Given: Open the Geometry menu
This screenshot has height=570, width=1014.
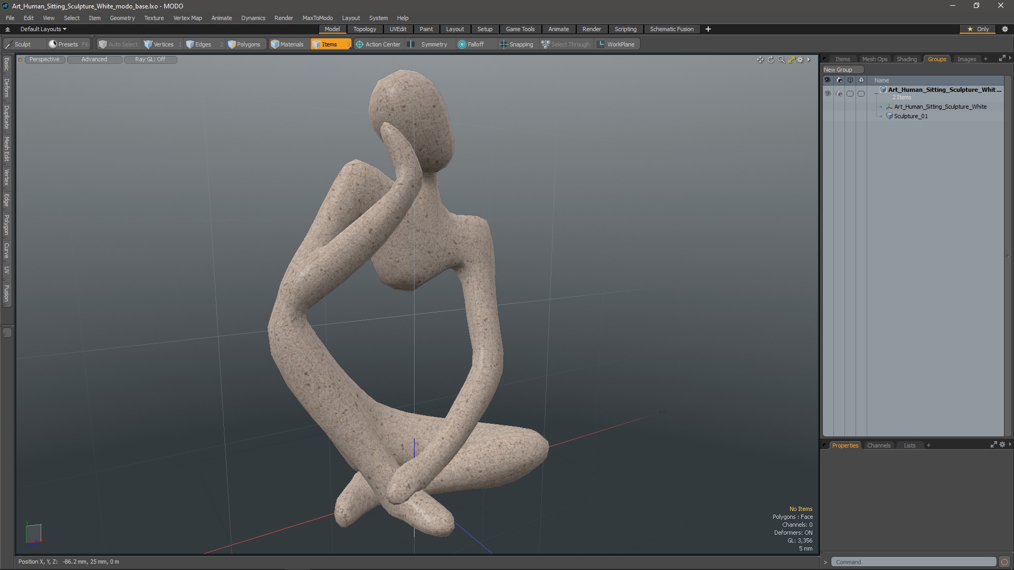Looking at the screenshot, I should pyautogui.click(x=122, y=18).
